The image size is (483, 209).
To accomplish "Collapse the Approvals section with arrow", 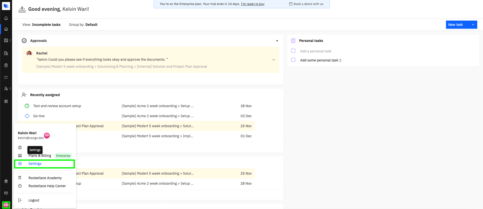I will (277, 41).
